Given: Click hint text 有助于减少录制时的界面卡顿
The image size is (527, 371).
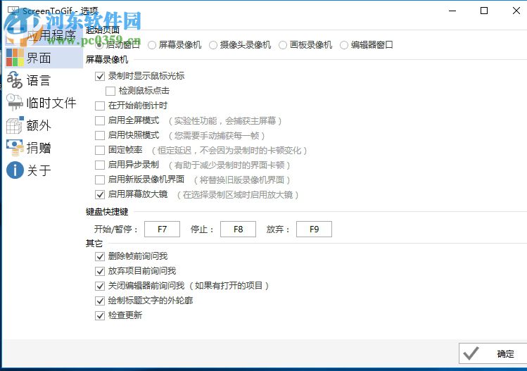Looking at the screenshot, I should pyautogui.click(x=229, y=165).
